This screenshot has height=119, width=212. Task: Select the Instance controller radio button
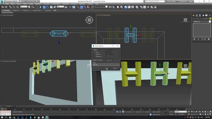coord(108,54)
